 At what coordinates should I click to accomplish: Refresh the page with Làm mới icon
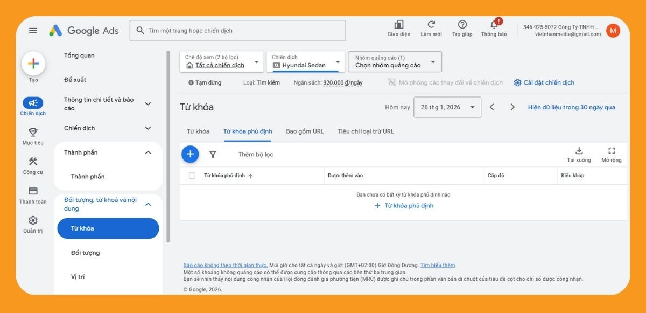click(x=431, y=25)
